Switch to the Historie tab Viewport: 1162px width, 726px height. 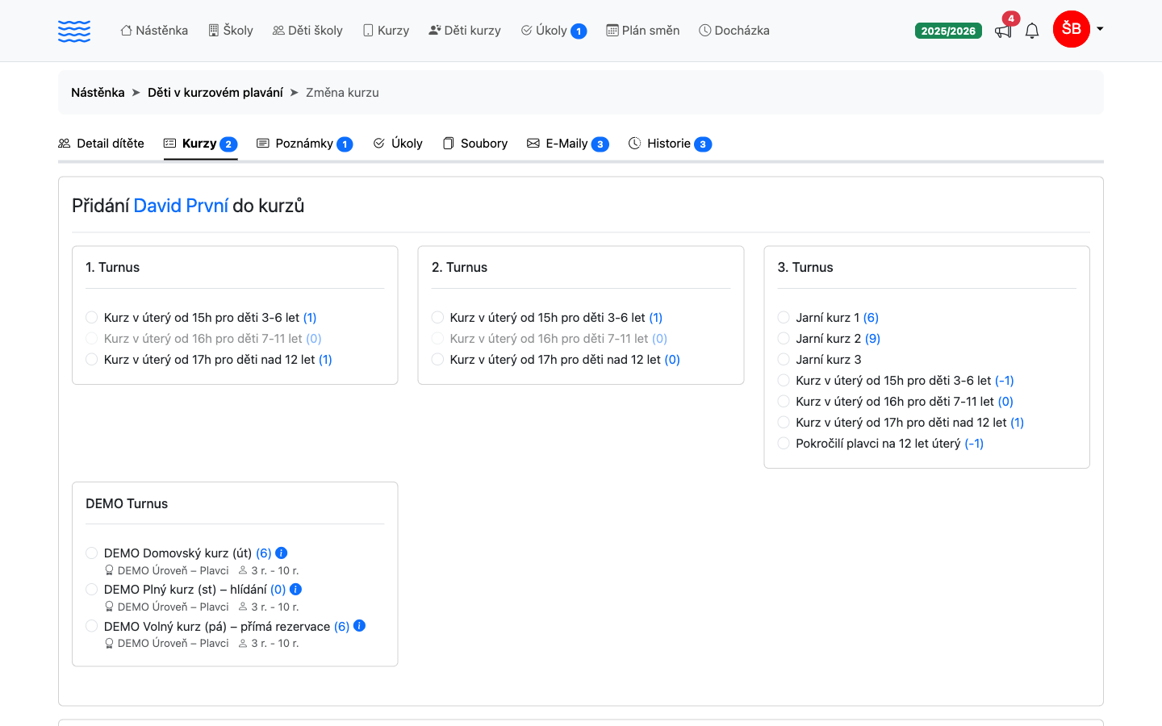pos(670,144)
